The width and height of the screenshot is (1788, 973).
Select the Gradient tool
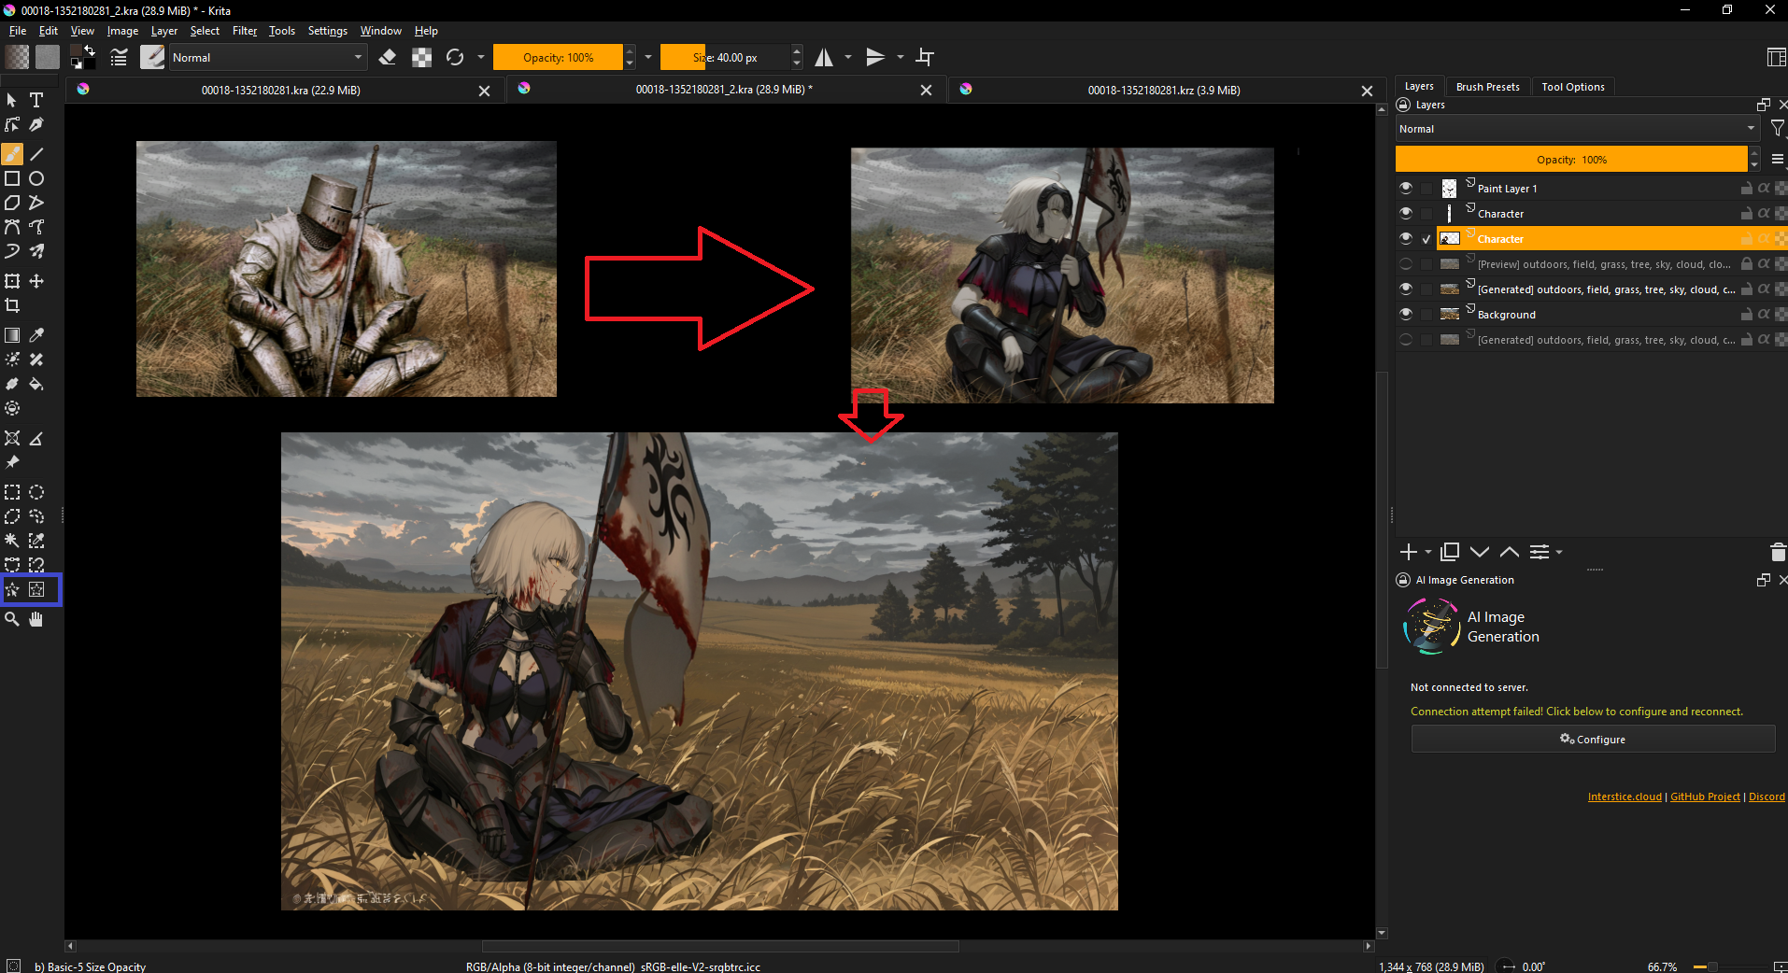pos(12,335)
